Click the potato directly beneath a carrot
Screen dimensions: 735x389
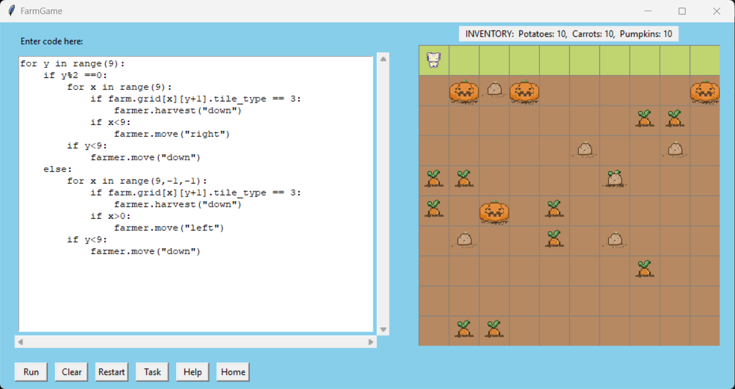click(x=674, y=150)
